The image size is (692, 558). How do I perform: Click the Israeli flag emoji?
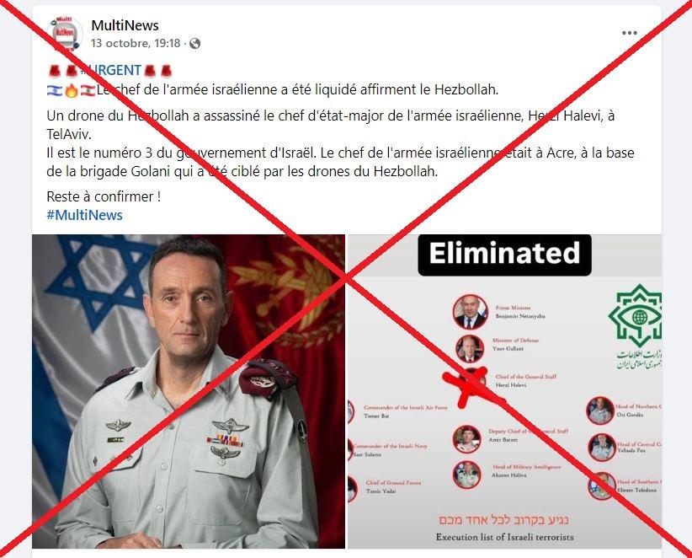tap(55, 90)
